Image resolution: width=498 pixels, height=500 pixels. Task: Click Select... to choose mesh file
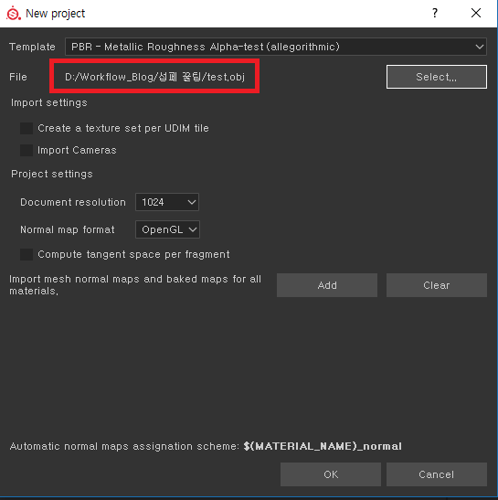[x=437, y=77]
